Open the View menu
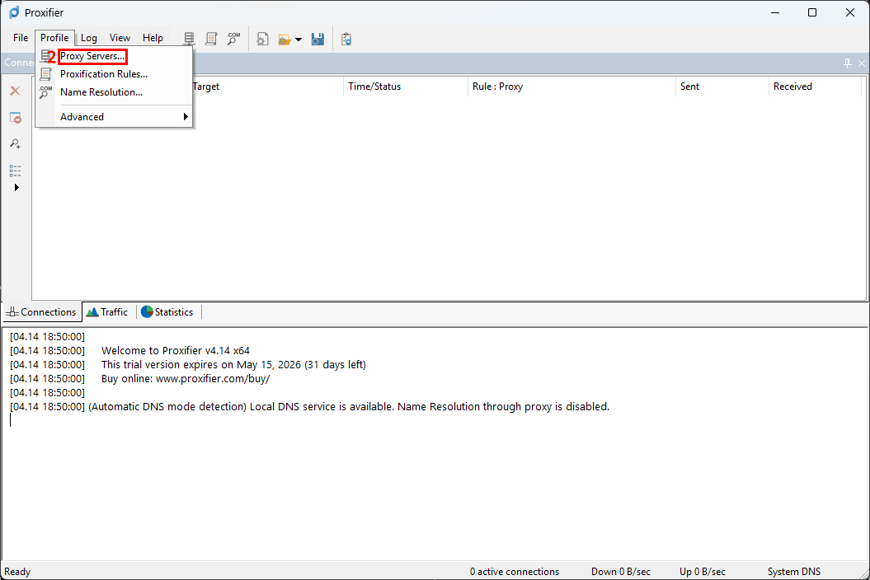 (120, 38)
